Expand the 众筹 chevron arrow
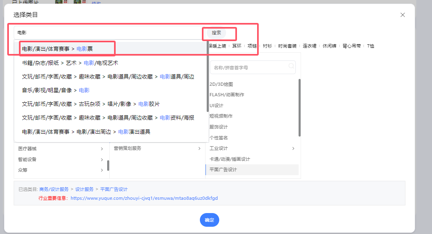This screenshot has width=432, height=234. tap(102, 170)
